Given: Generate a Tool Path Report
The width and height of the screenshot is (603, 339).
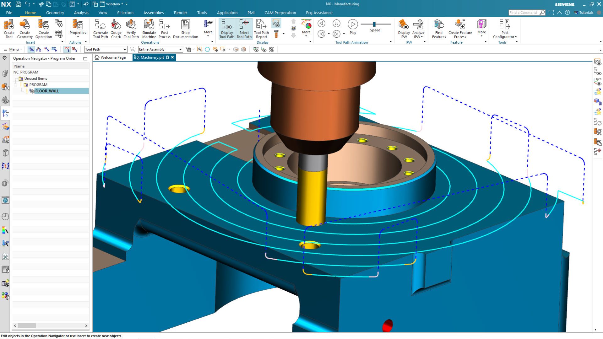Looking at the screenshot, I should [x=261, y=28].
